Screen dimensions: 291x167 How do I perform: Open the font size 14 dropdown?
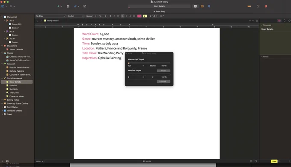point(103,16)
